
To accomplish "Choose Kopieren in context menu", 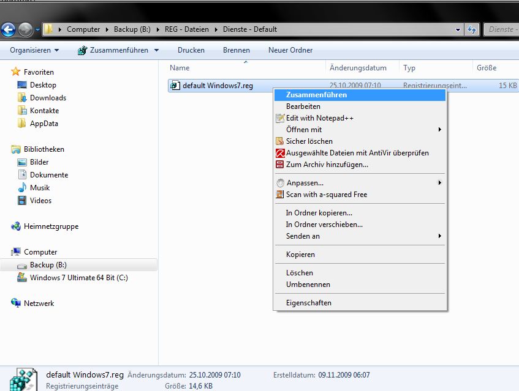I will point(360,255).
